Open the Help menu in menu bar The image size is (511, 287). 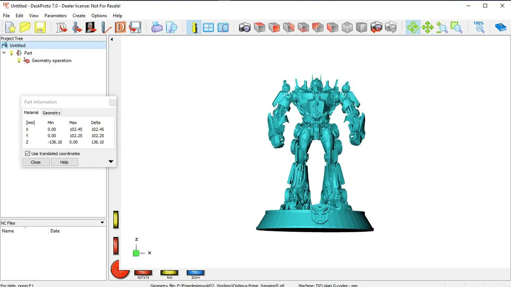(118, 16)
